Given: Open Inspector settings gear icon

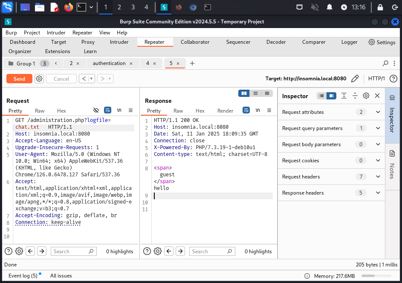Looking at the screenshot, I should [x=366, y=96].
